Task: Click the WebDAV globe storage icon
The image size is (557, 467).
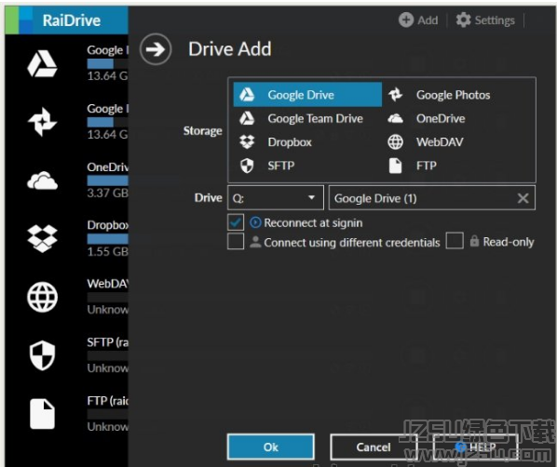Action: click(395, 142)
